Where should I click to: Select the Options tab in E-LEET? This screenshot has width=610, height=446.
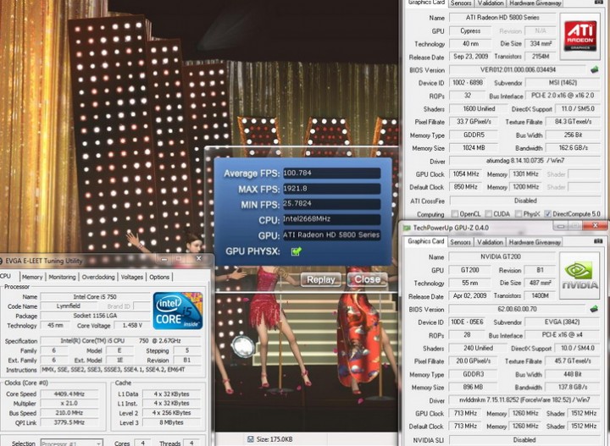coord(159,277)
